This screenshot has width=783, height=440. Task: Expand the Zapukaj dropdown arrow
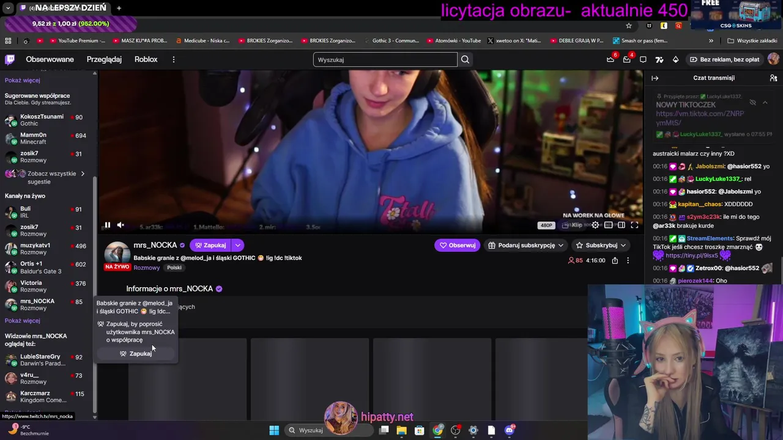pos(237,245)
